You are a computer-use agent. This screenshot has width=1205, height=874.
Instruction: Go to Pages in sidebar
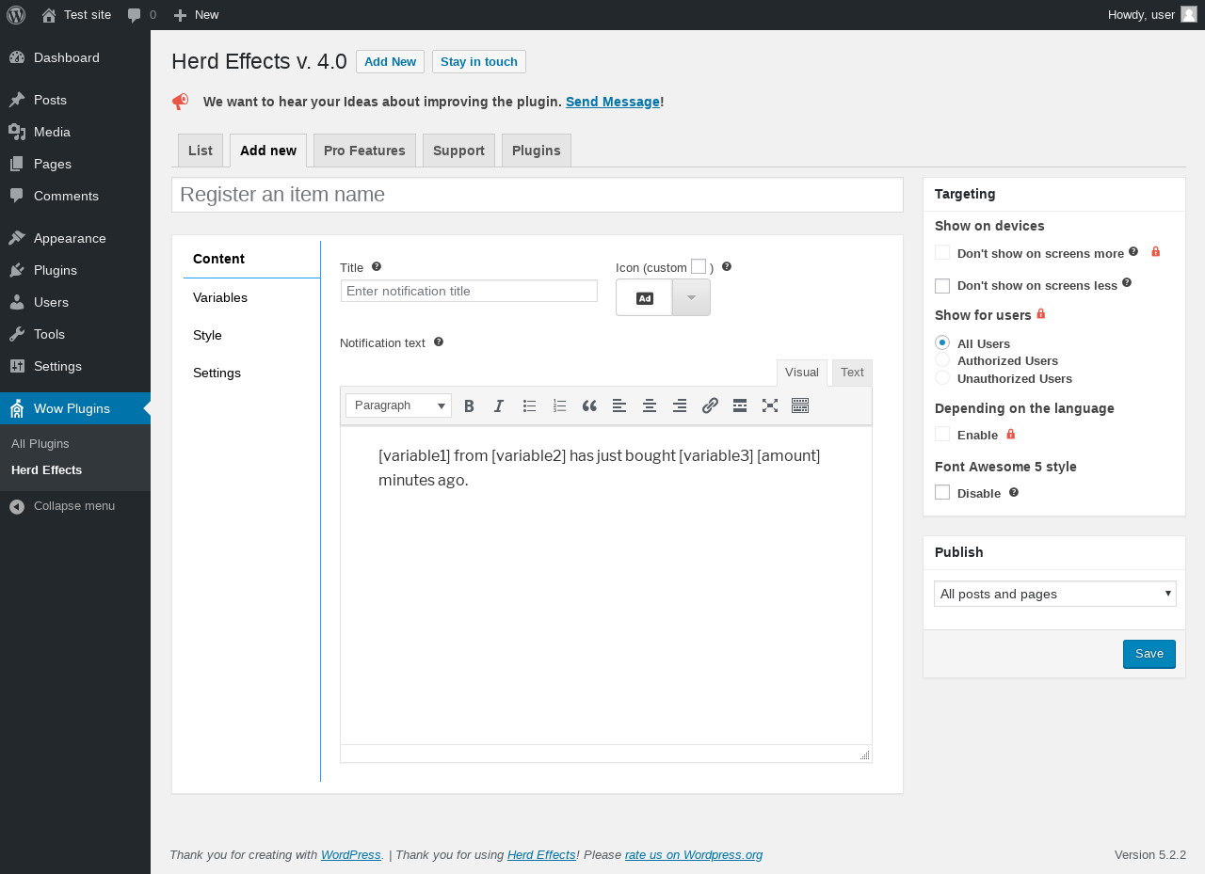(x=75, y=164)
